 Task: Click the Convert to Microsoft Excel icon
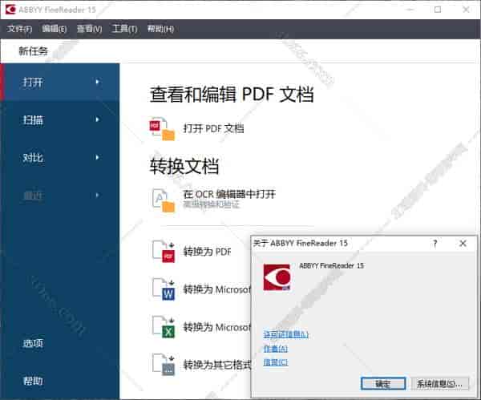coord(163,327)
